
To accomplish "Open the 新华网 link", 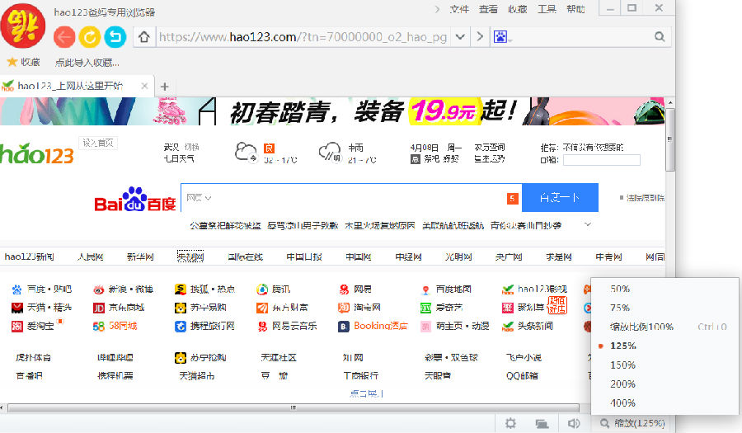I will [140, 257].
